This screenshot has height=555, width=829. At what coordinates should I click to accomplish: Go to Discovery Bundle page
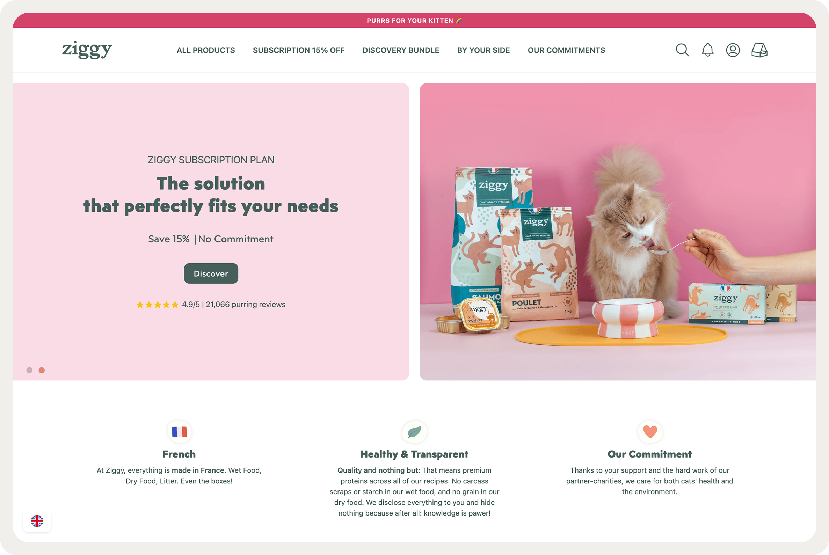point(401,50)
